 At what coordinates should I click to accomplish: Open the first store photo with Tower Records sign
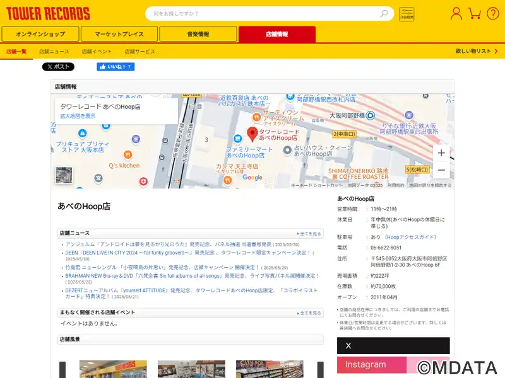coord(113,369)
